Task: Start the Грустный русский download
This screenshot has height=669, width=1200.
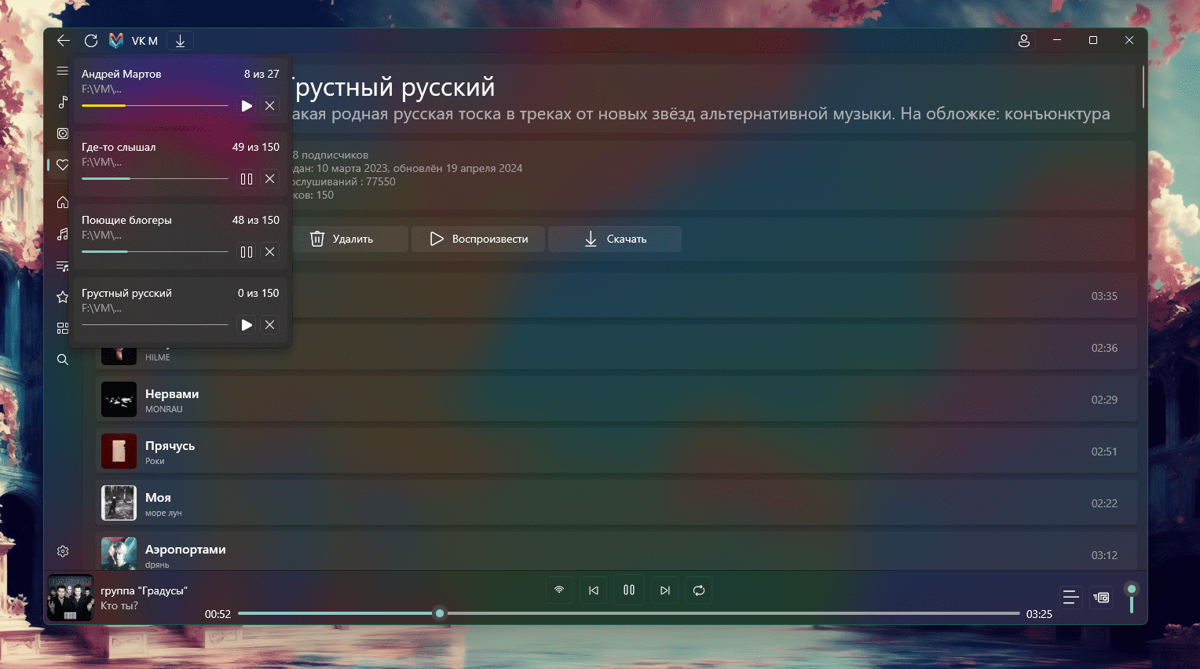Action: [247, 324]
